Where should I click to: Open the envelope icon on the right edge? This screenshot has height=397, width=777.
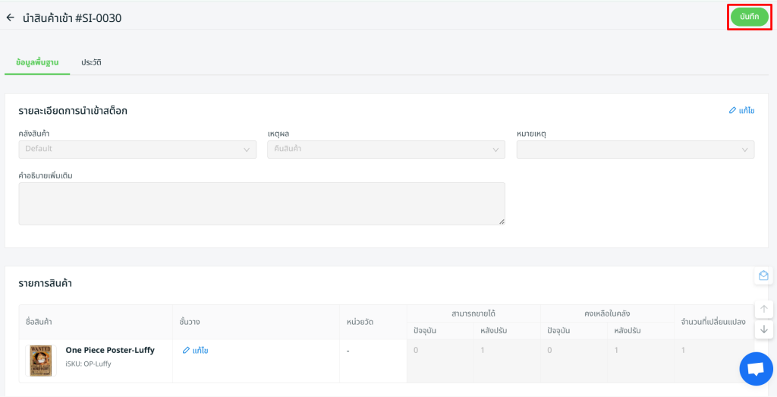[x=763, y=276]
